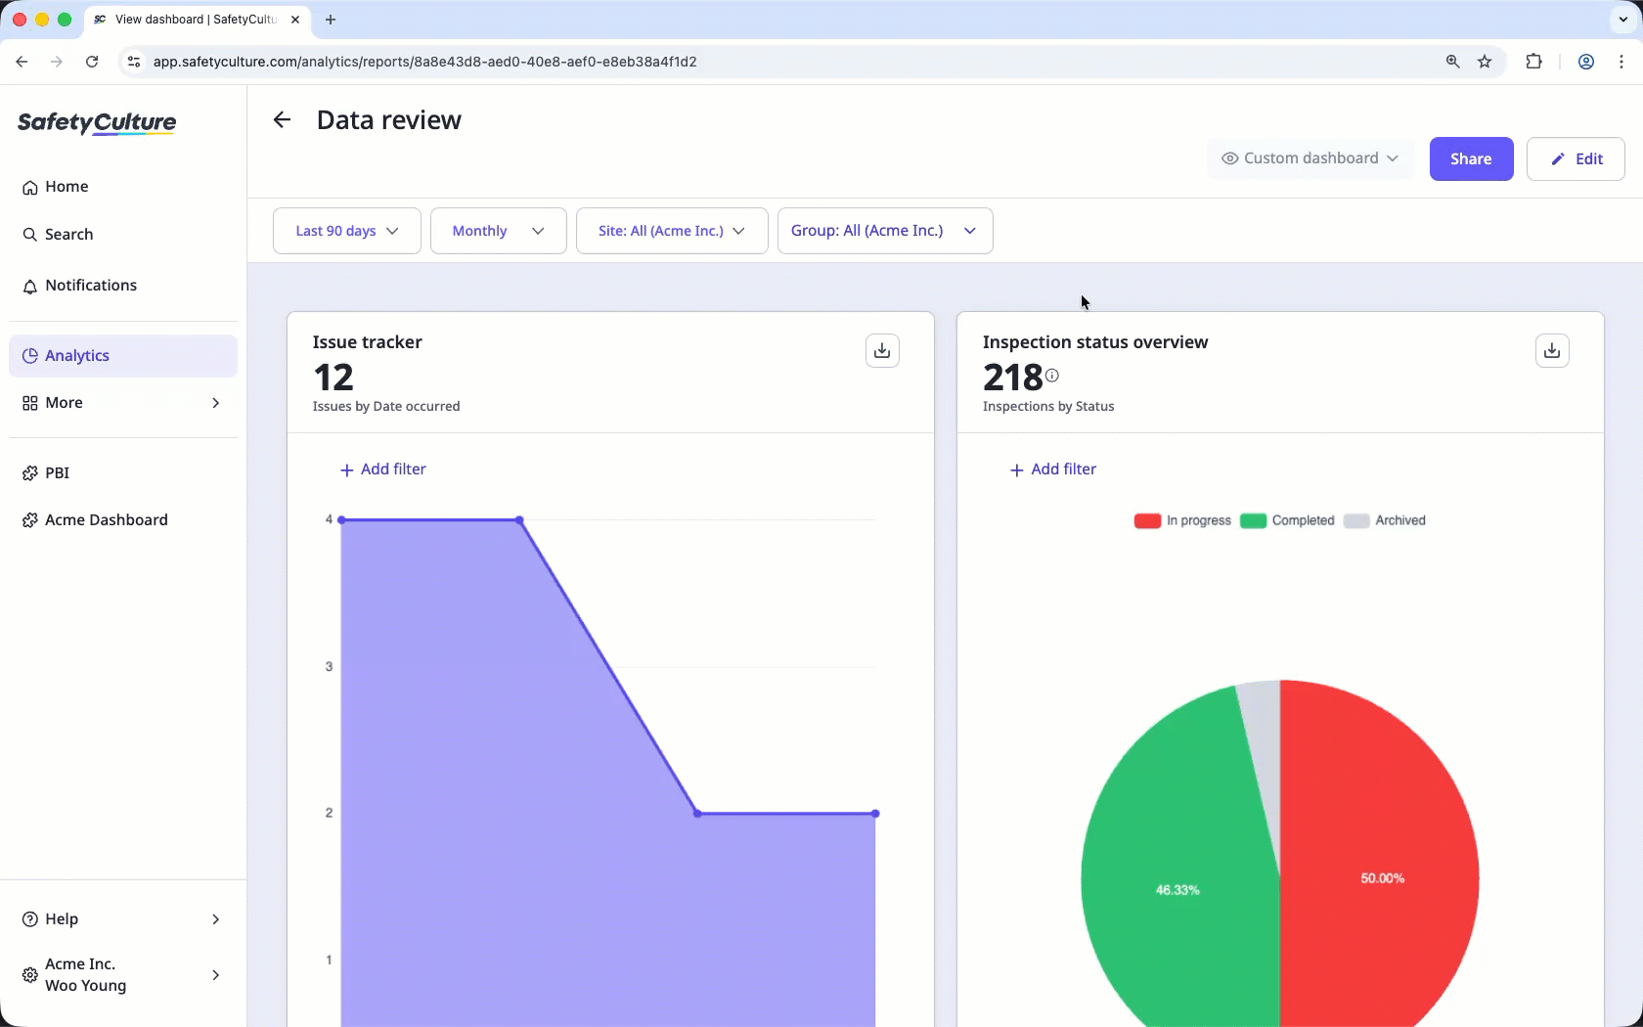Open the browser extensions menu
Image resolution: width=1643 pixels, height=1027 pixels.
(1533, 62)
